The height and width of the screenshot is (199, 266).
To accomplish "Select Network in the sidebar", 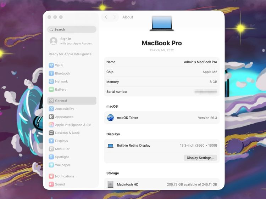I will pyautogui.click(x=72, y=81).
